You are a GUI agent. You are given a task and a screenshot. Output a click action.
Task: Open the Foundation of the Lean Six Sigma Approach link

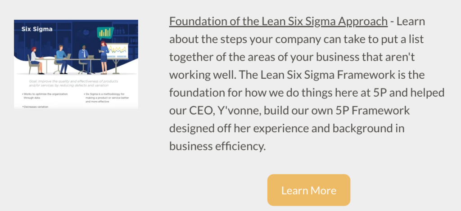coord(278,22)
